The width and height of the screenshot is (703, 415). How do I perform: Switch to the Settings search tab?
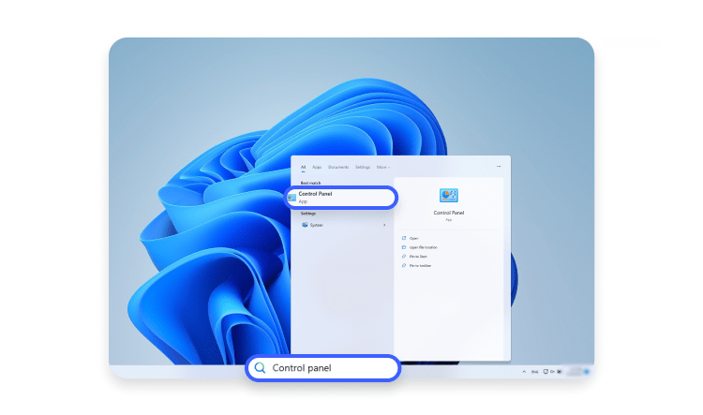point(363,167)
